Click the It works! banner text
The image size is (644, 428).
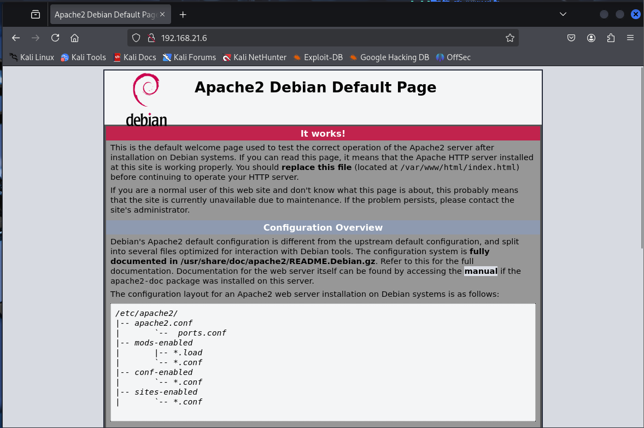323,133
